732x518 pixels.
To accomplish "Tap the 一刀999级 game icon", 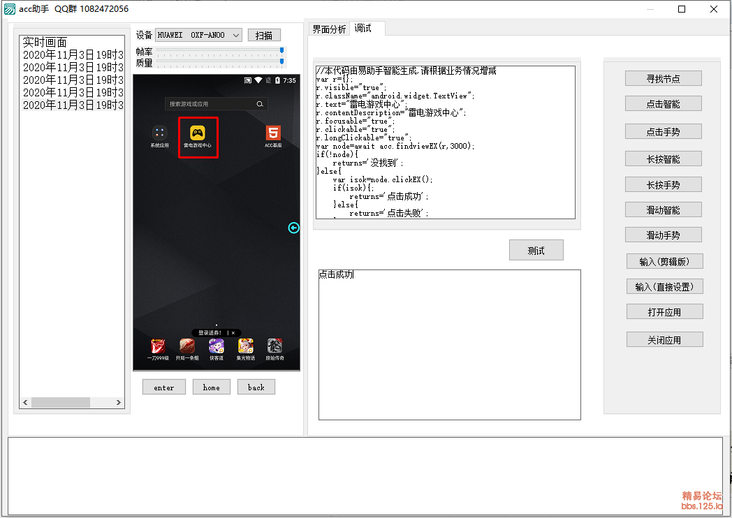I will (x=158, y=346).
